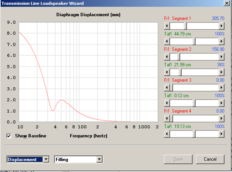The height and width of the screenshot is (172, 232).
Task: Click the Save button
Action: [178, 159]
